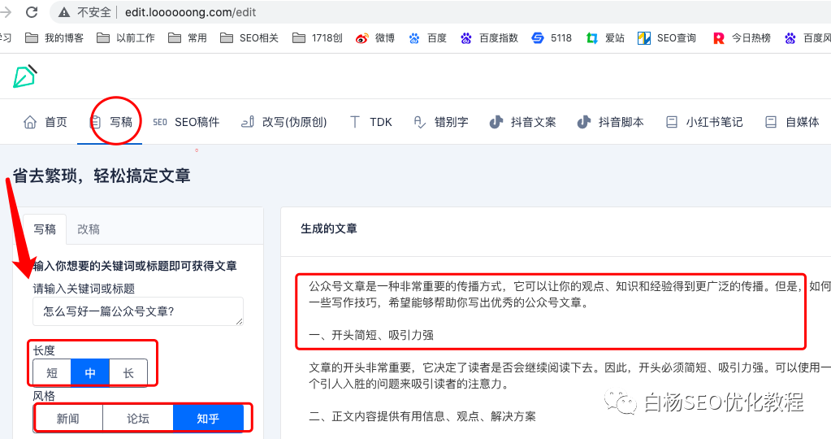This screenshot has height=439, width=831.
Task: Set article length to 长
Action: click(x=128, y=373)
